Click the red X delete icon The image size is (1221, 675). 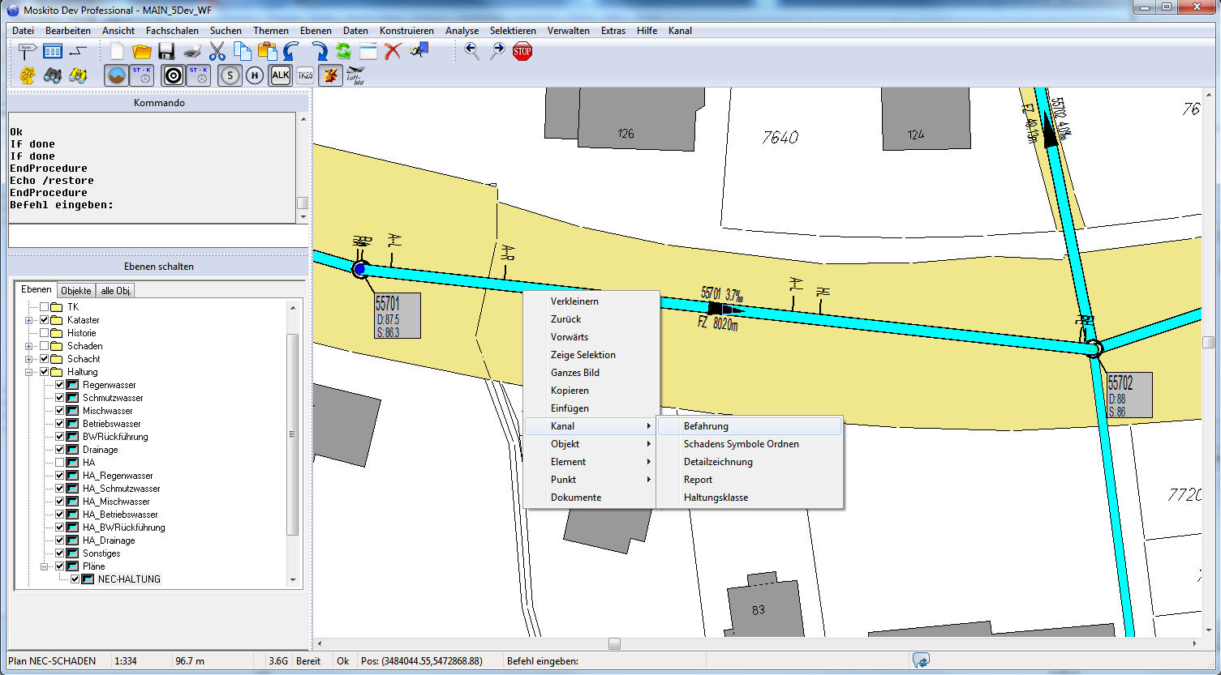click(x=393, y=52)
